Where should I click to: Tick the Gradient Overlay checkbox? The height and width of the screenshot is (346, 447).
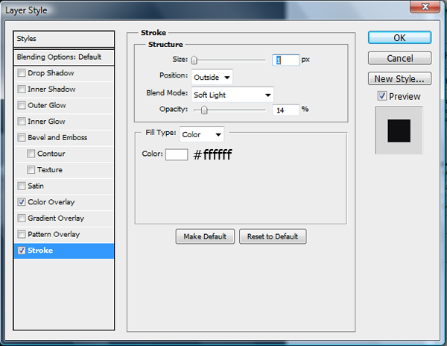tap(22, 218)
